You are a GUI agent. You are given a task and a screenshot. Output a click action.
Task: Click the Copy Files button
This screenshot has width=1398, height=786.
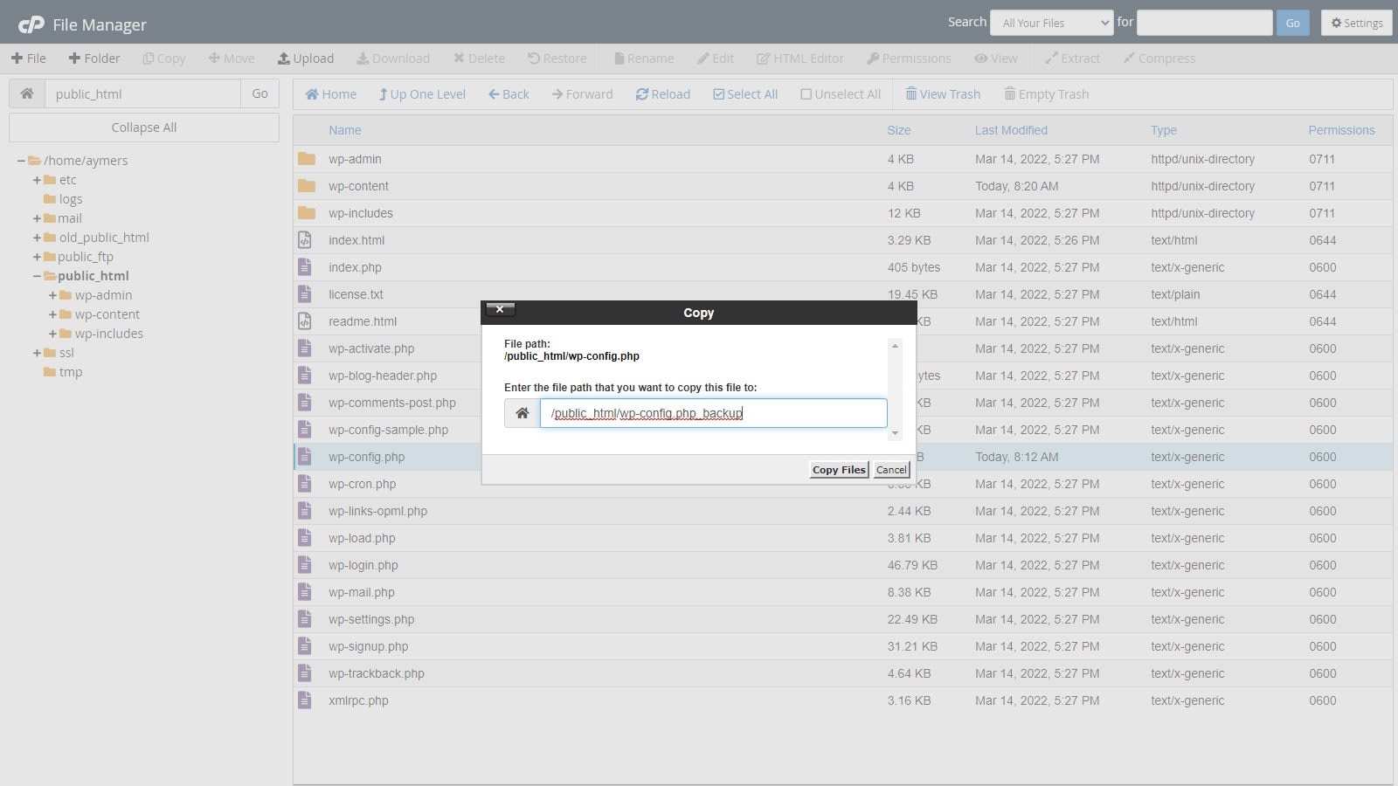pos(839,470)
